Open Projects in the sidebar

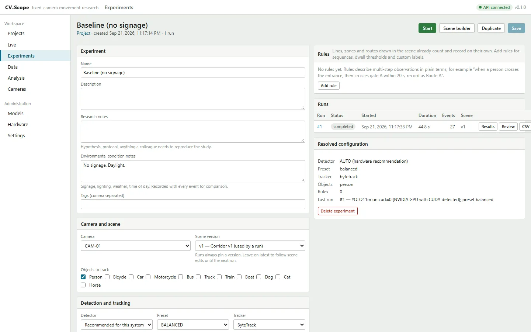tap(35, 34)
